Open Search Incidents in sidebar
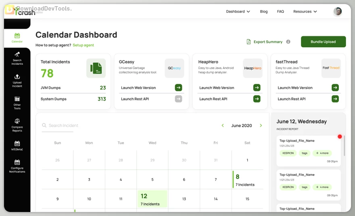This screenshot has height=216, width=355. (17, 58)
